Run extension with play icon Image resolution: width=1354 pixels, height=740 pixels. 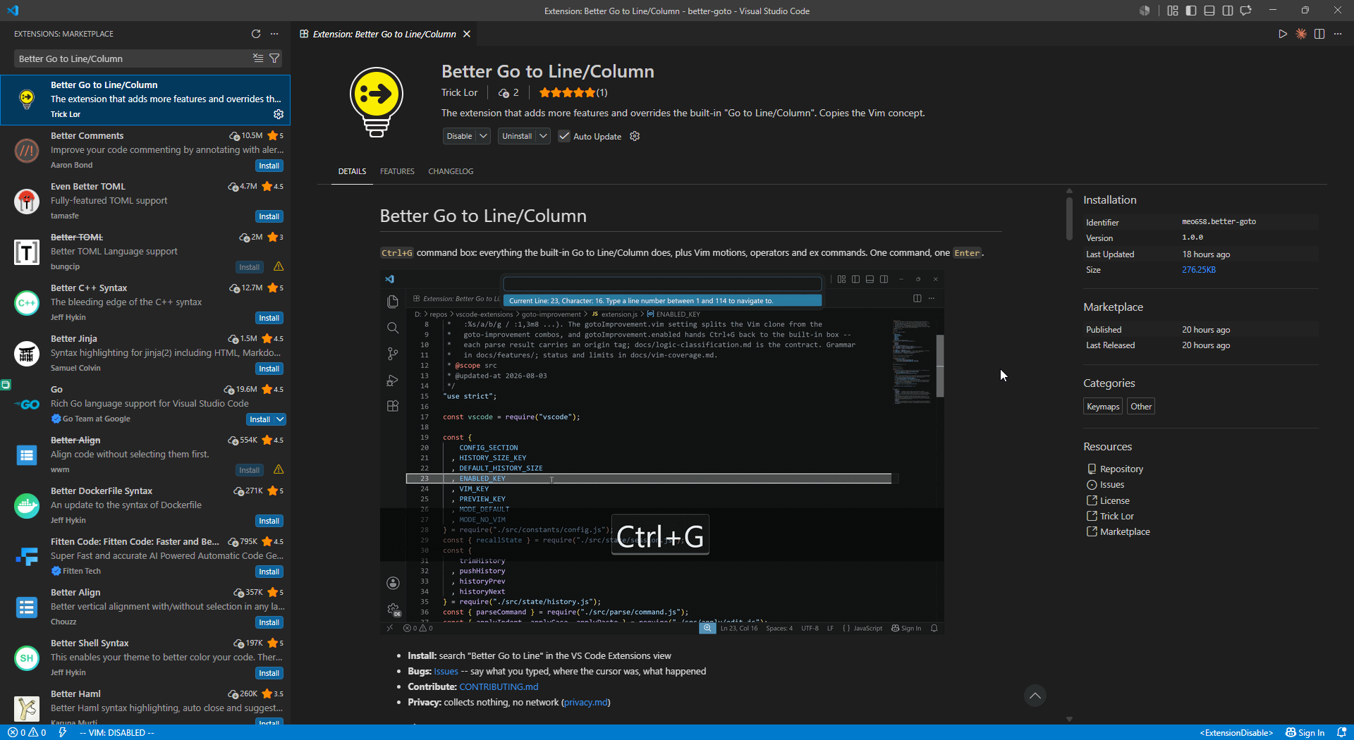coord(1283,34)
